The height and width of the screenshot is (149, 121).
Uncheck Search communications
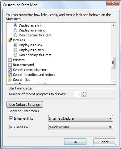pos(10,70)
